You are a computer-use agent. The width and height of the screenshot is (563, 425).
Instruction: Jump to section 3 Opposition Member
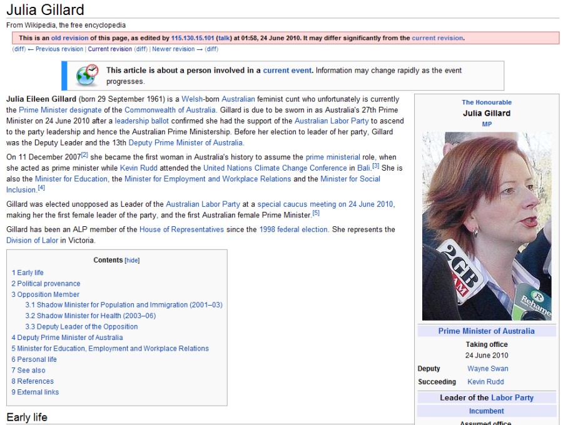45,294
